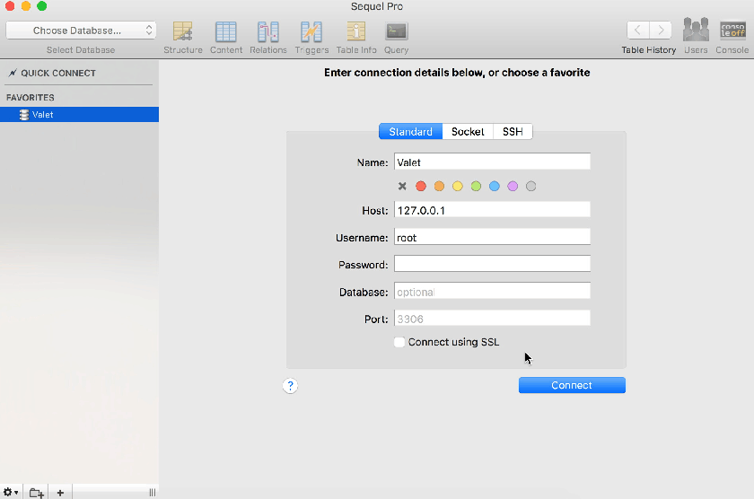Add a new favorite with plus button
754x499 pixels.
click(x=60, y=492)
